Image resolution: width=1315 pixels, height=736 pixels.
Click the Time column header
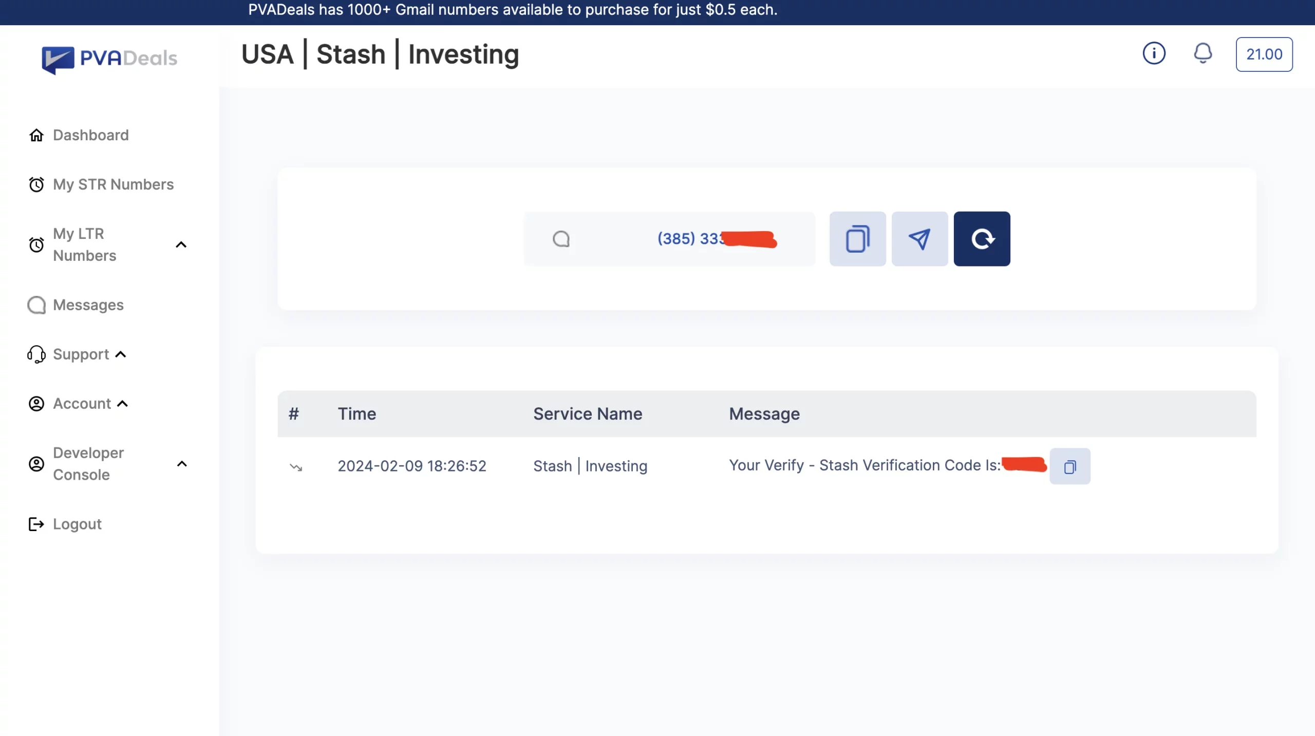(x=357, y=414)
